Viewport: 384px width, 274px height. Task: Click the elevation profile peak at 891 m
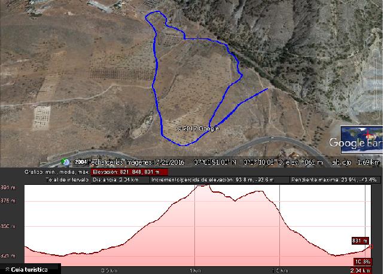(203, 186)
